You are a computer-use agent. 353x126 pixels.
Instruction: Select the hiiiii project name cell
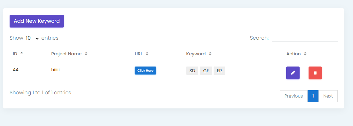[55, 70]
